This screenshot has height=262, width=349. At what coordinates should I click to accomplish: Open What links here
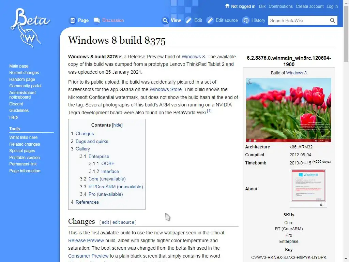coord(24,137)
